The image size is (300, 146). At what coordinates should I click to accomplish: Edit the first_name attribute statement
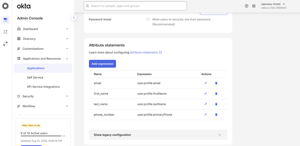point(206,94)
